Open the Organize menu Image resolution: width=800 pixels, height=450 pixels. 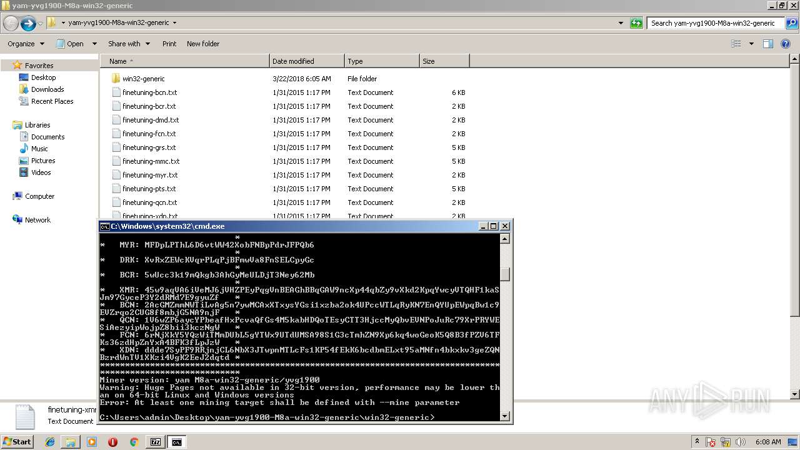click(26, 44)
